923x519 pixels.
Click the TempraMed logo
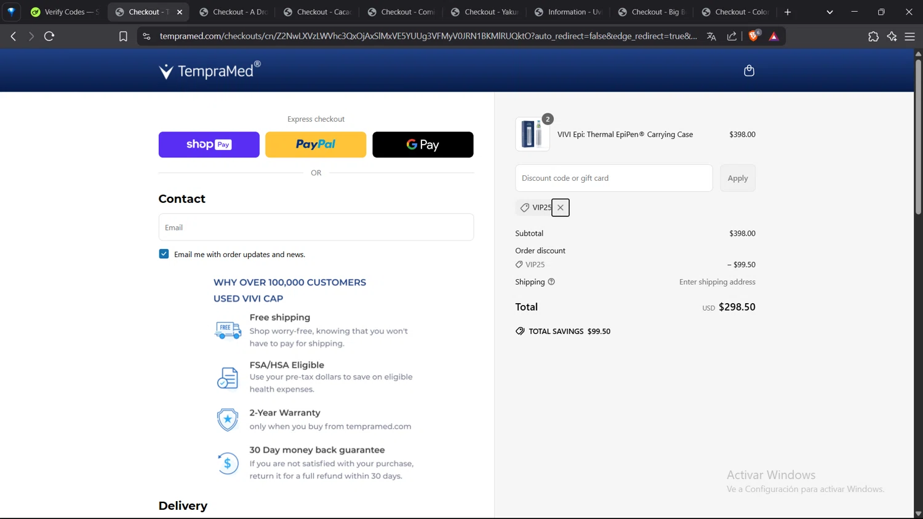pyautogui.click(x=210, y=71)
